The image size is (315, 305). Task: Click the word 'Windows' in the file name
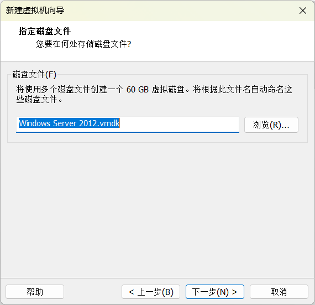tap(34, 123)
